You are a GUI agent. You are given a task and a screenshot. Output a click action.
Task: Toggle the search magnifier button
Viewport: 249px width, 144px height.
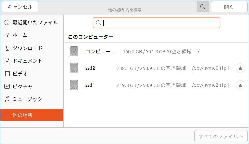pyautogui.click(x=202, y=7)
